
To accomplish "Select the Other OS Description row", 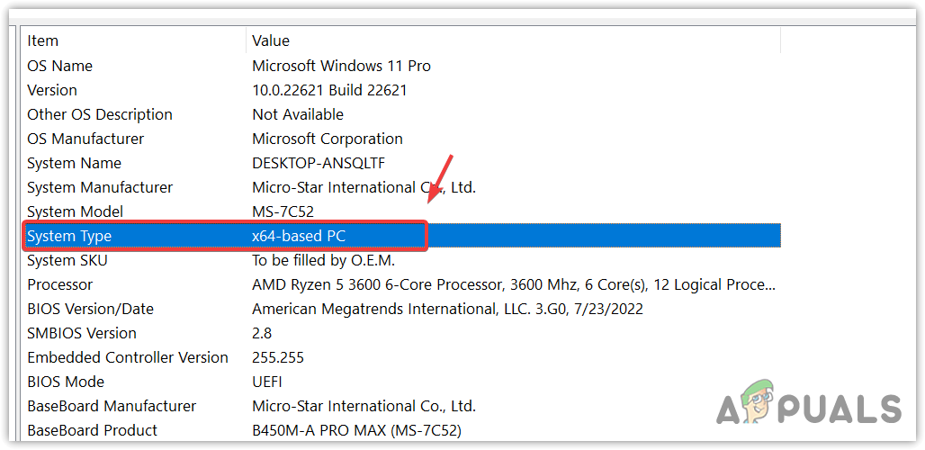I will point(99,114).
